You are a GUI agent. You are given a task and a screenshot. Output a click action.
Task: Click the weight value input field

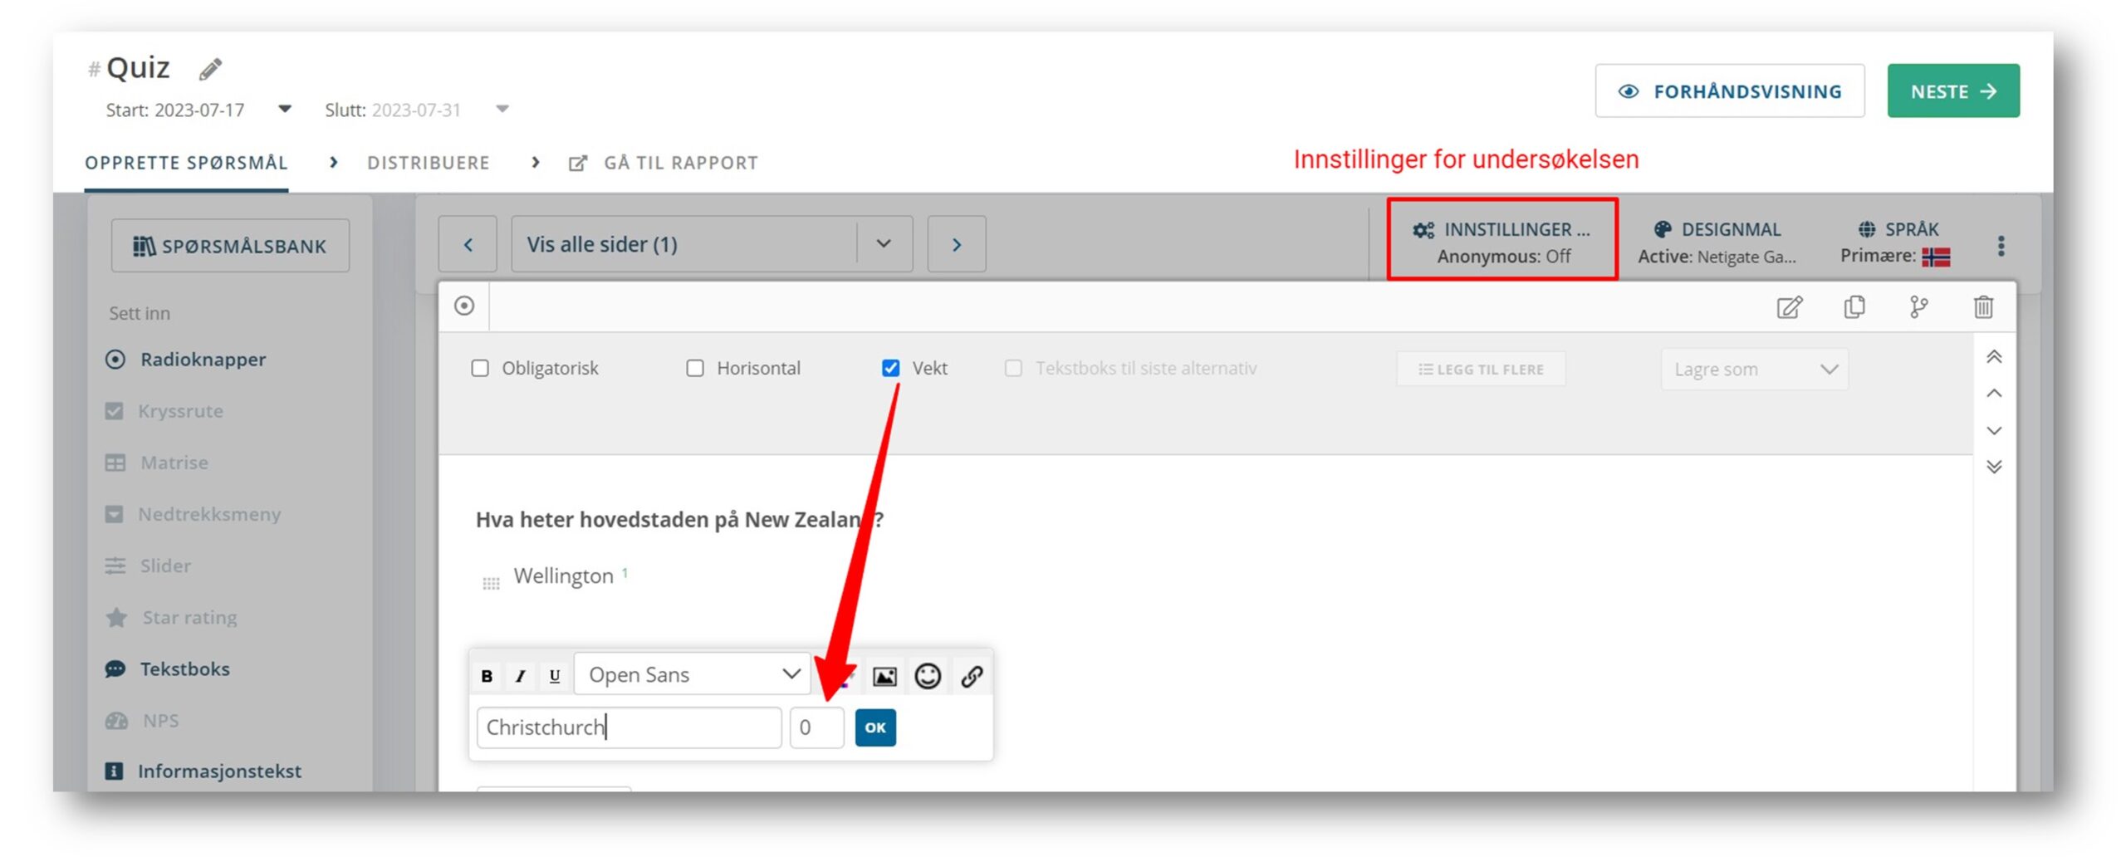pos(816,727)
